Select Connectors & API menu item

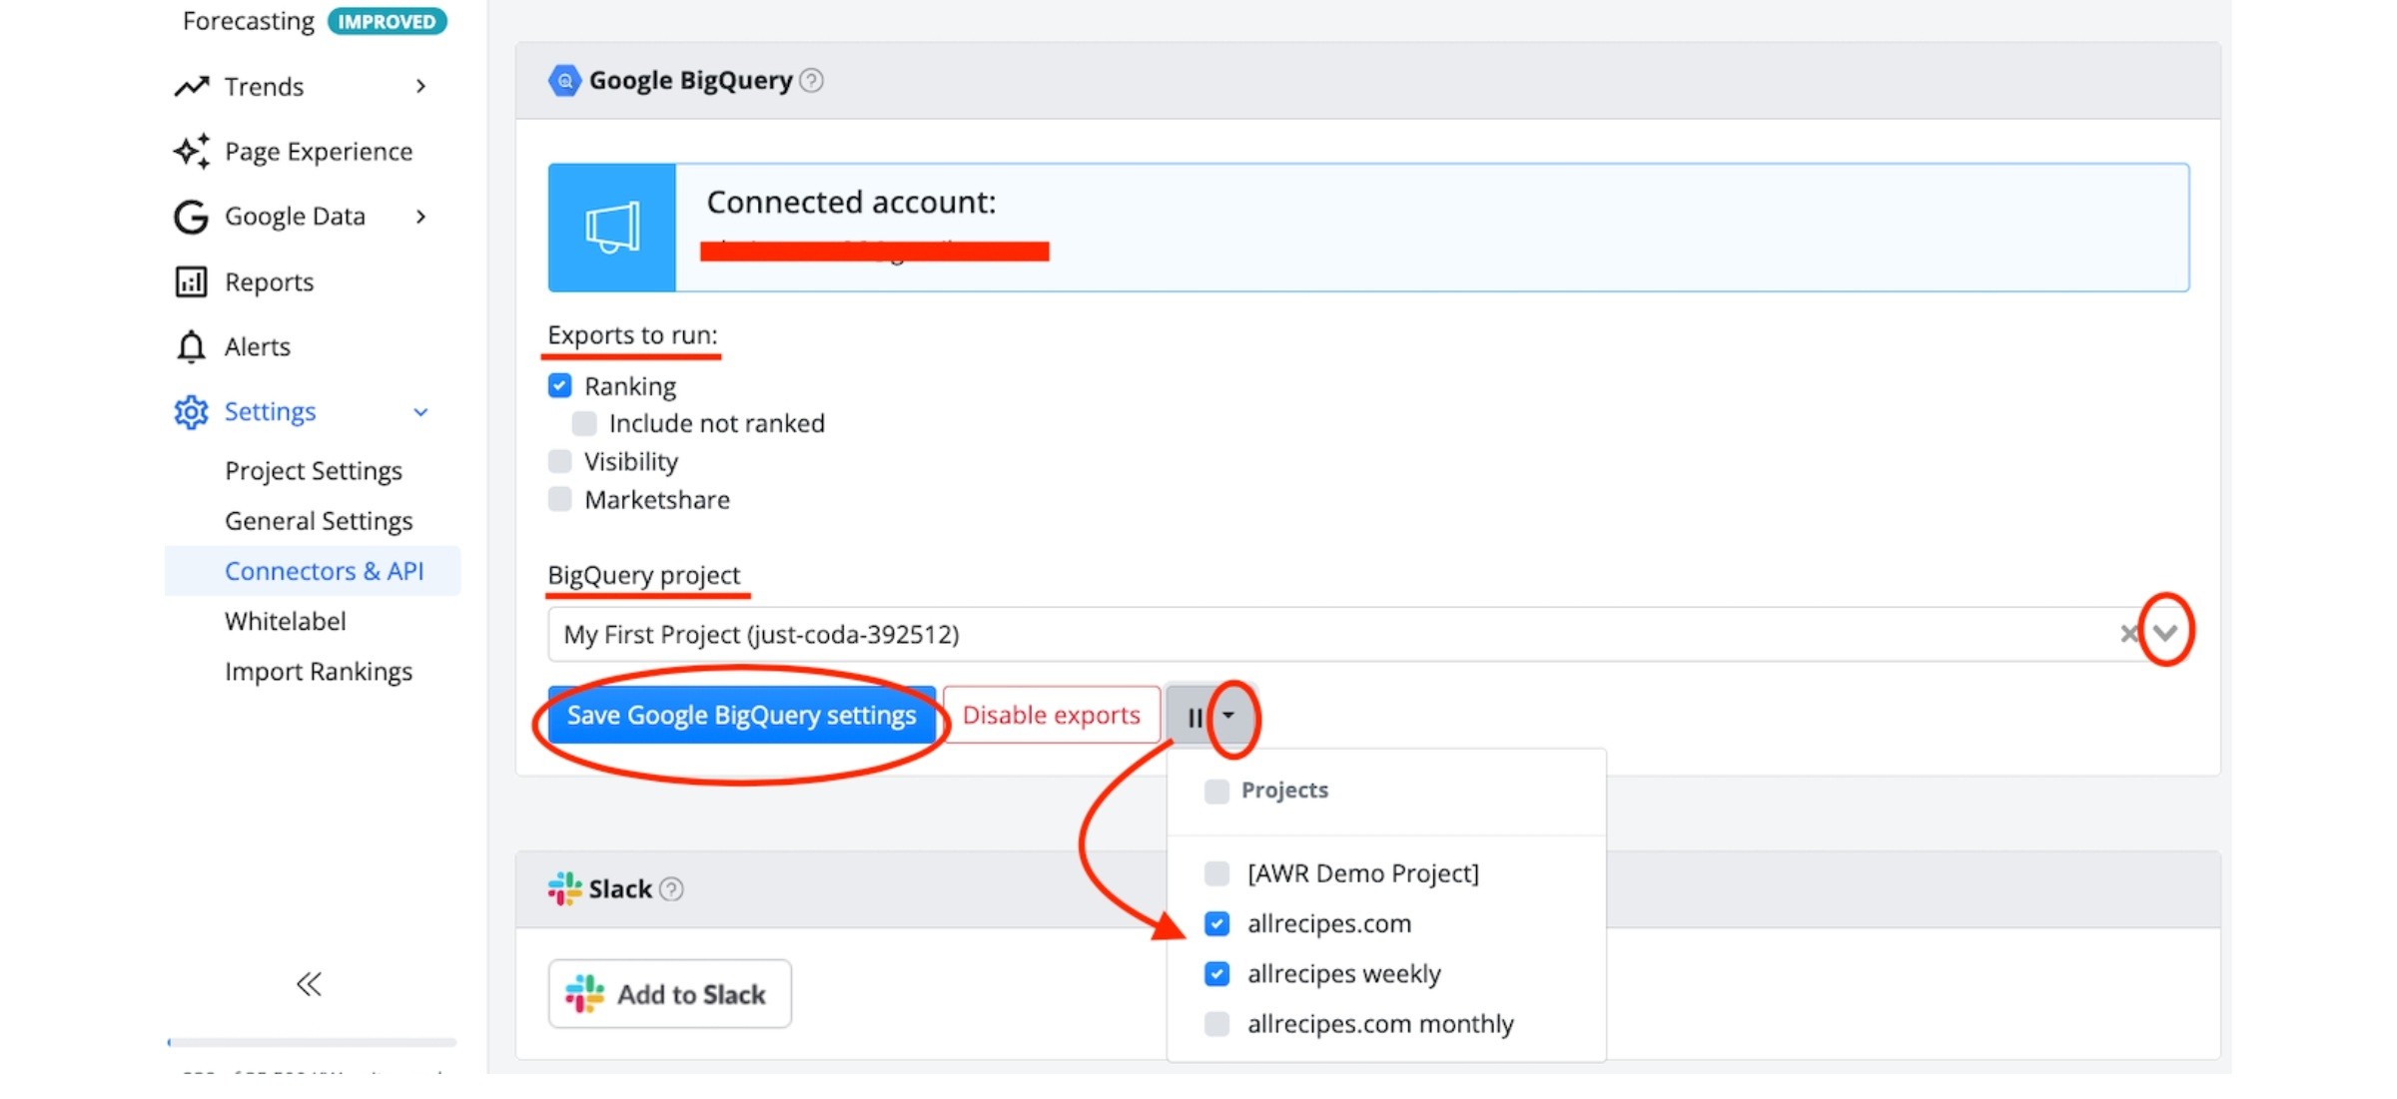[313, 571]
